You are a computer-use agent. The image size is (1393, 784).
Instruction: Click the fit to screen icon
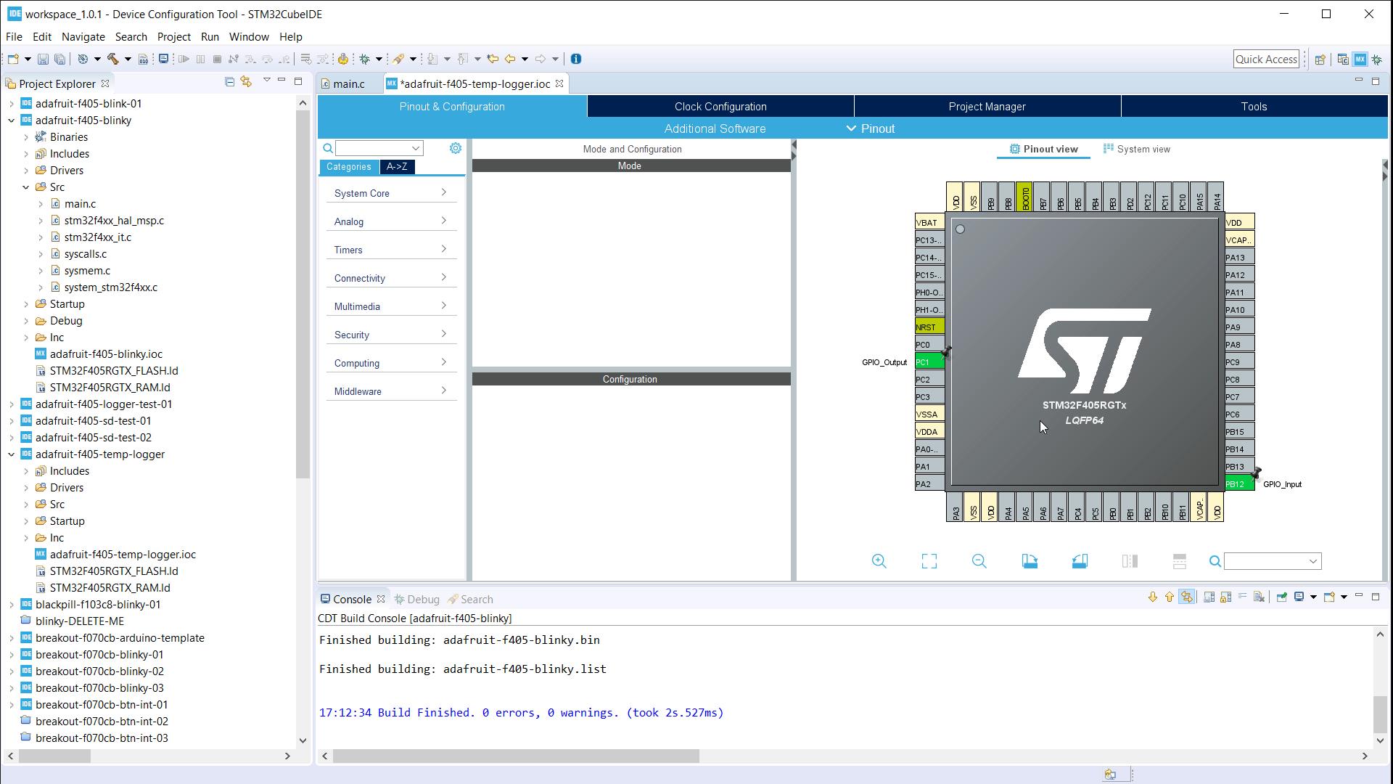pos(929,561)
